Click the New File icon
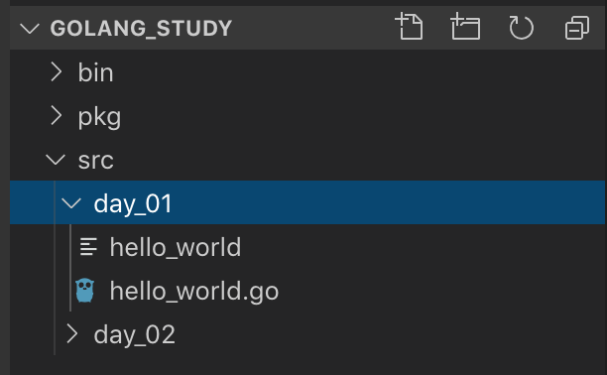Viewport: 607px width, 375px height. (410, 27)
